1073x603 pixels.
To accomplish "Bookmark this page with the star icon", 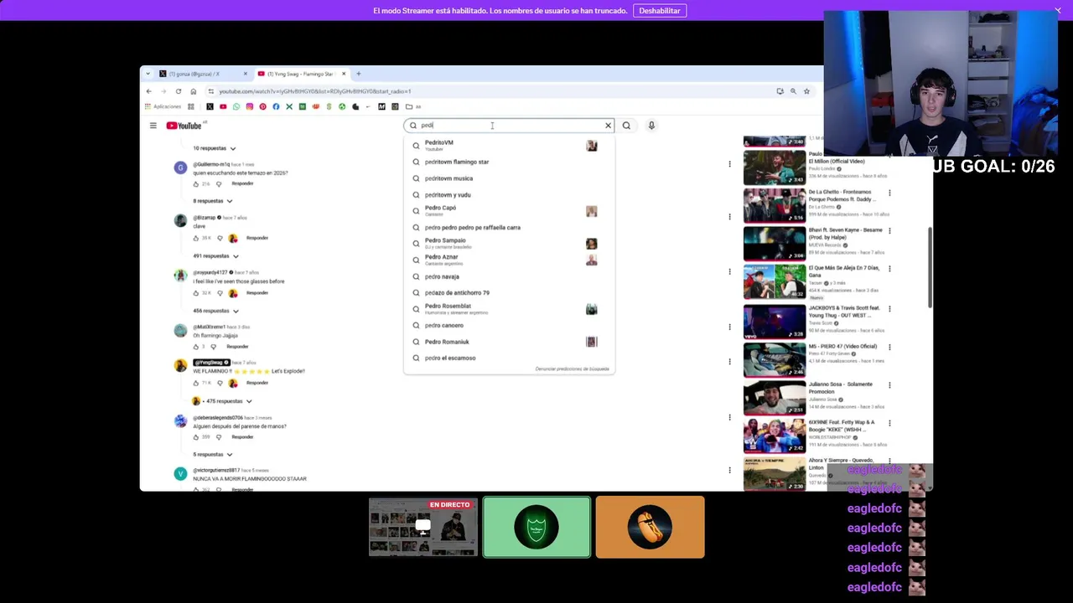I will pyautogui.click(x=806, y=91).
